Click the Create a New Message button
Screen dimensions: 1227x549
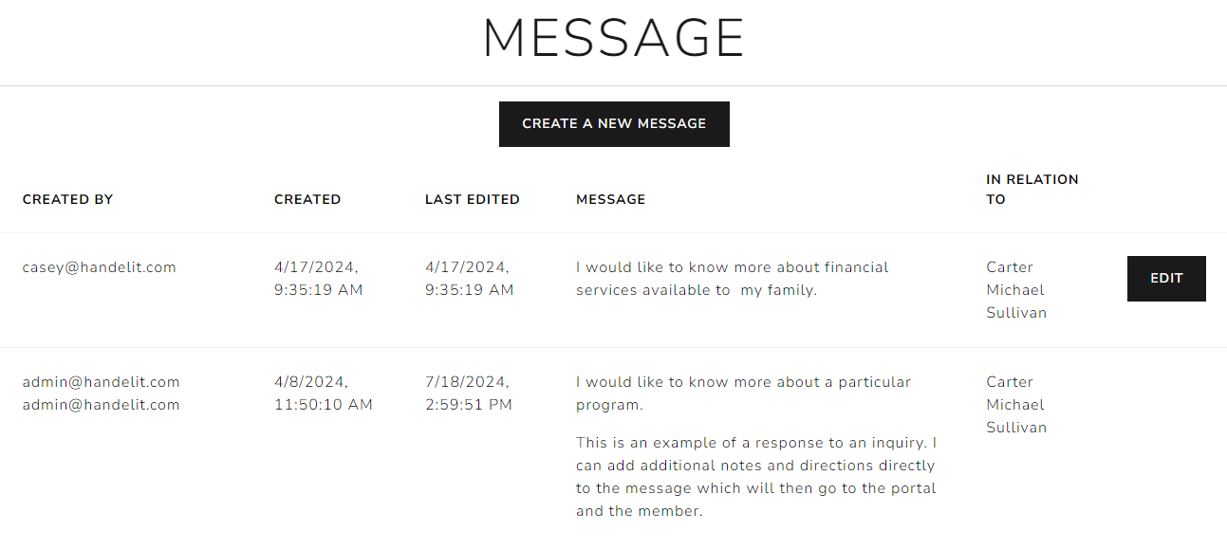tap(614, 124)
